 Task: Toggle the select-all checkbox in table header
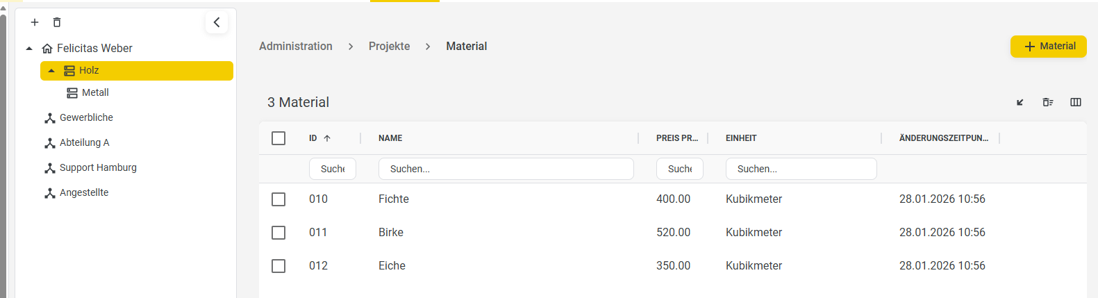coord(278,138)
